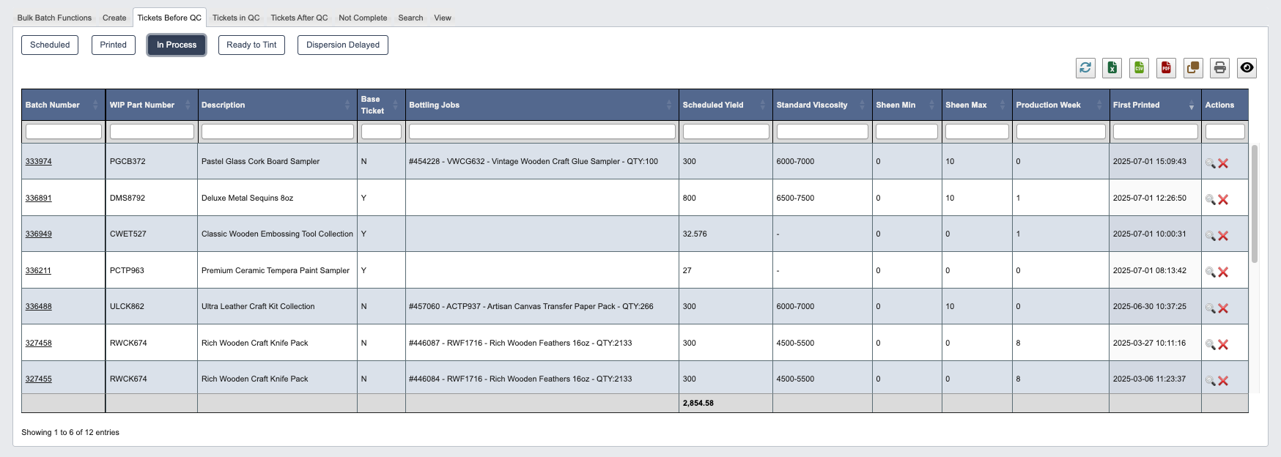Switch to Tickets in QC tab
This screenshot has height=457, width=1281.
tap(236, 18)
